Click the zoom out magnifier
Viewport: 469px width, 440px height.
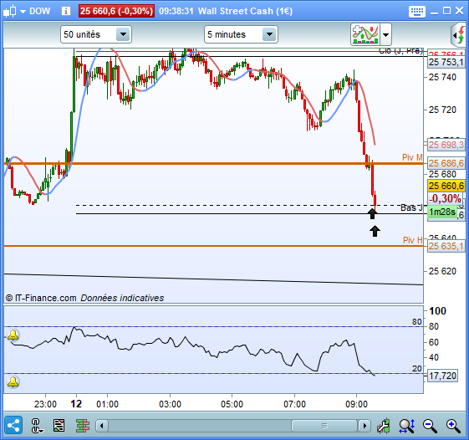click(x=430, y=426)
